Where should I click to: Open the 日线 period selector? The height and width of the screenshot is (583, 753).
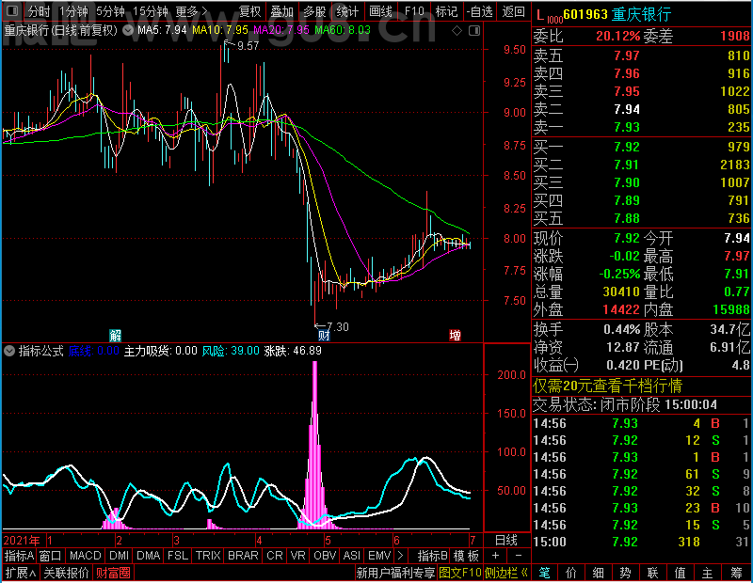tap(506, 541)
